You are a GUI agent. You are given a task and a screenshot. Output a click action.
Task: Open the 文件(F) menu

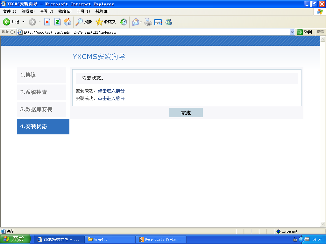click(10, 11)
